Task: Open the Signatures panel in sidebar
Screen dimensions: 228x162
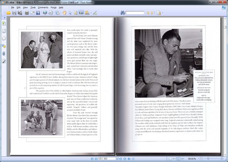Action: click(3, 61)
